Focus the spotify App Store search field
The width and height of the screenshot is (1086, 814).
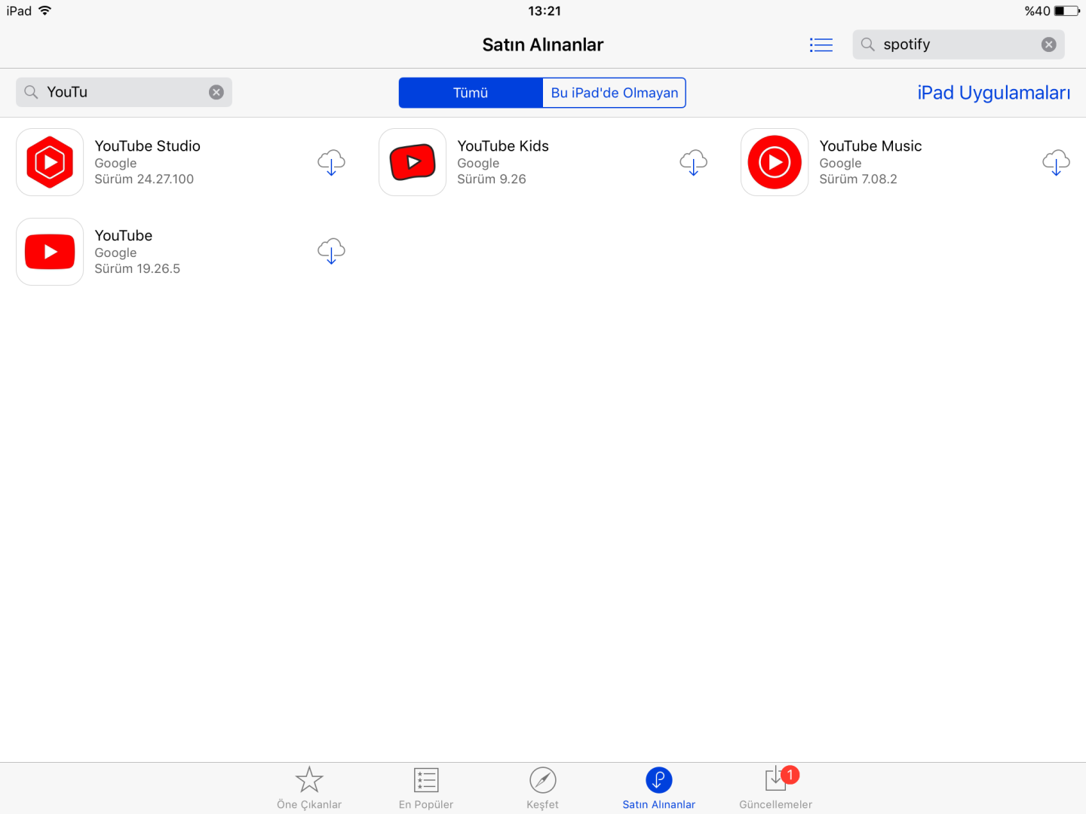coord(959,44)
